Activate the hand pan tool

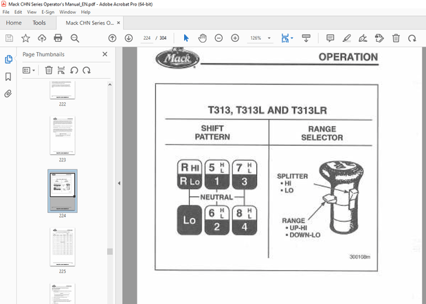[203, 38]
